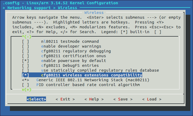This screenshot has height=116, width=193.
Task: Toggle cfg80211 regulatory debugging checkbox
Action: 26,51
